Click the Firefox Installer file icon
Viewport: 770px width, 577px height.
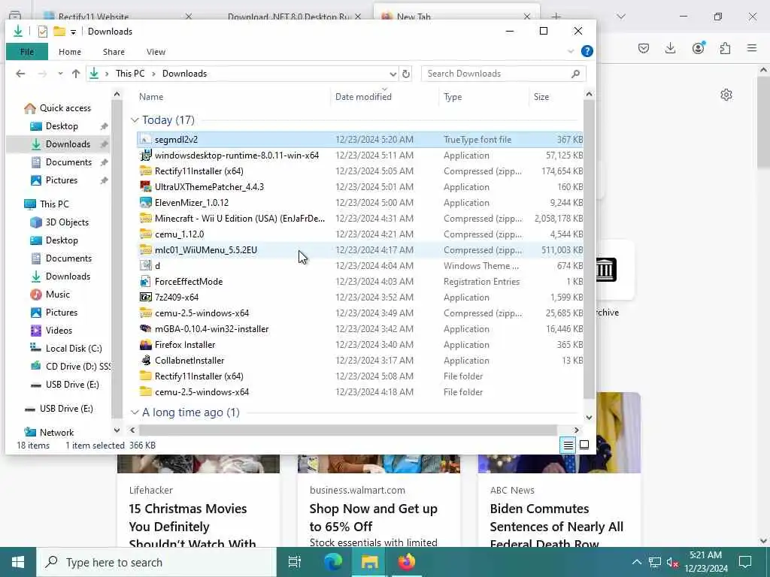(x=145, y=344)
